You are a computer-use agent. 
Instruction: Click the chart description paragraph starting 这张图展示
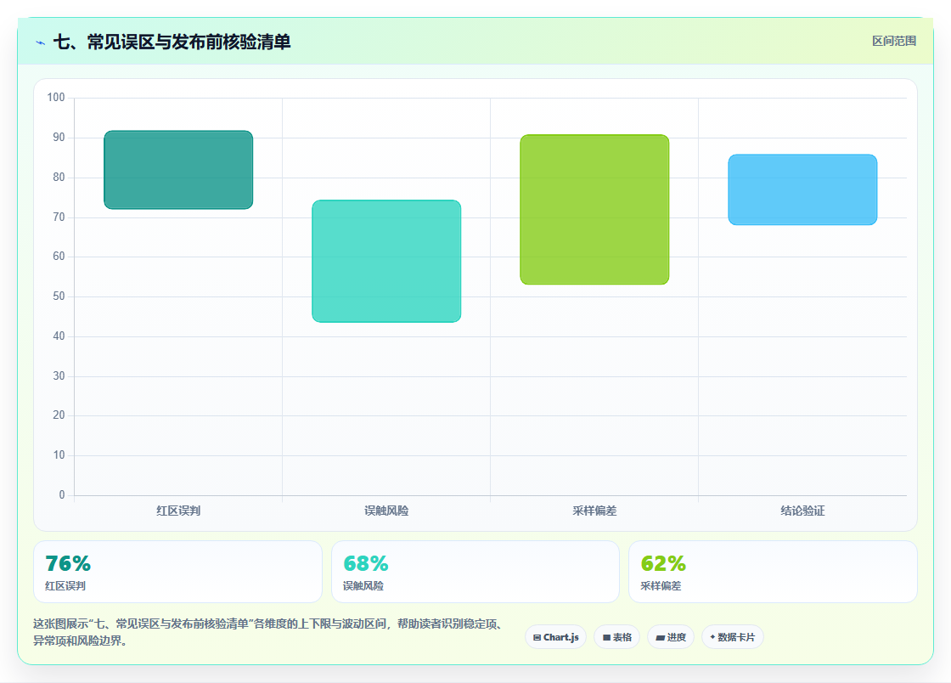268,632
